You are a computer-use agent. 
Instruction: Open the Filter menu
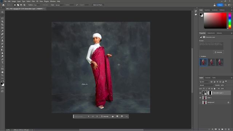(33, 1)
